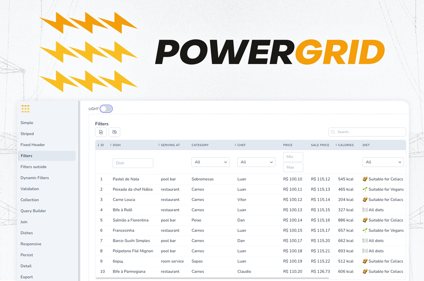The image size is (424, 281).
Task: Focus the Search input field
Action: click(367, 132)
